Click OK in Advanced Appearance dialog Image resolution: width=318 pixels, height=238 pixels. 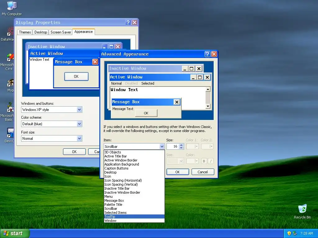[x=177, y=172]
